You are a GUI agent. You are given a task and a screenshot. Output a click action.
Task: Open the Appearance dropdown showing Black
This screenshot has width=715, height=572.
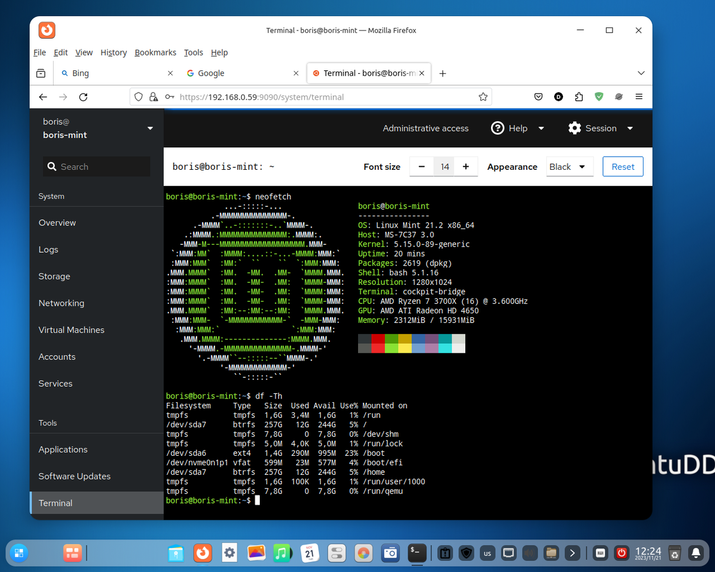(569, 167)
